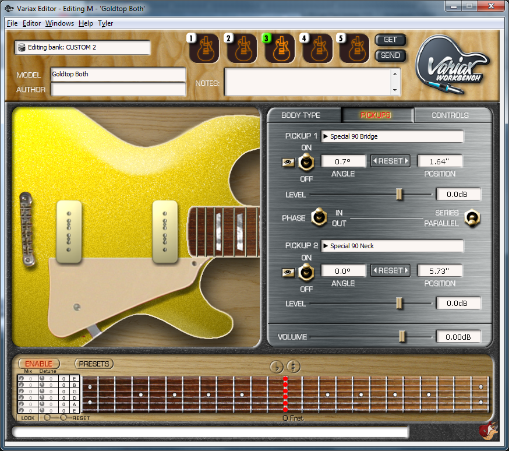Open the Editing bank CUSTOM 2 selector
509x451 pixels.
pyautogui.click(x=83, y=47)
